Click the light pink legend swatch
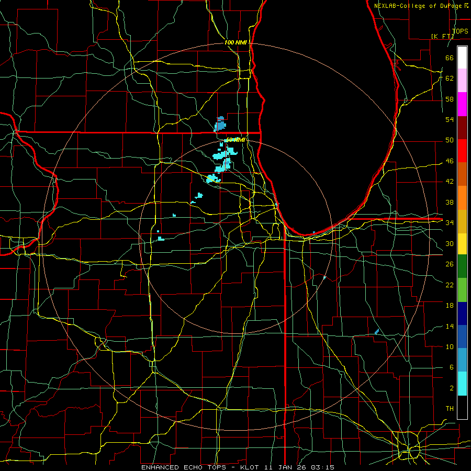This screenshot has width=471, height=471. pyautogui.click(x=462, y=81)
